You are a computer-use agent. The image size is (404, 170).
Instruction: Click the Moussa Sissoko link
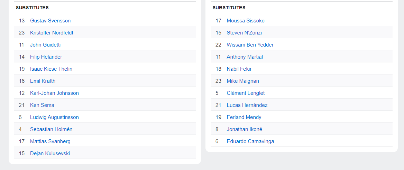(246, 21)
